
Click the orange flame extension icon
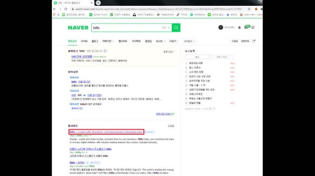pos(256,9)
